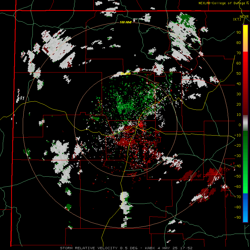
Task: Click the 80 value on velocity scale
Action: [239, 43]
